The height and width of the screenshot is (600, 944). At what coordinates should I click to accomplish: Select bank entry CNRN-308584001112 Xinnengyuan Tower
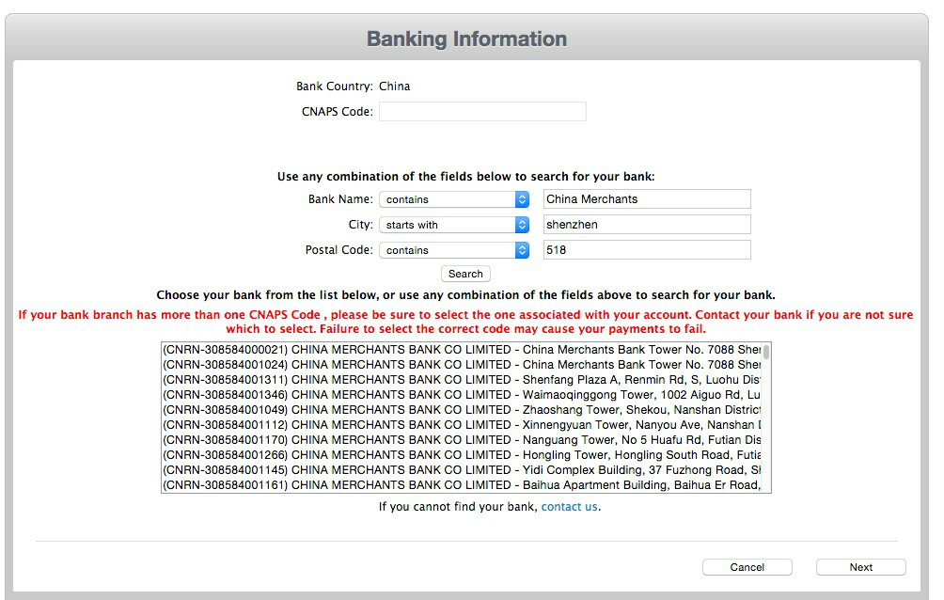point(461,425)
